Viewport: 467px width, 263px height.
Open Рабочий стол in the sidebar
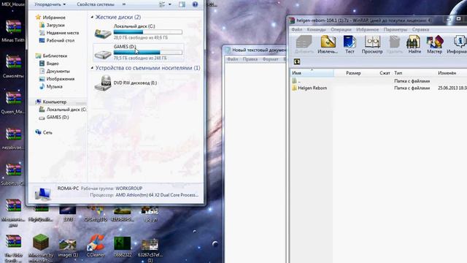point(60,41)
